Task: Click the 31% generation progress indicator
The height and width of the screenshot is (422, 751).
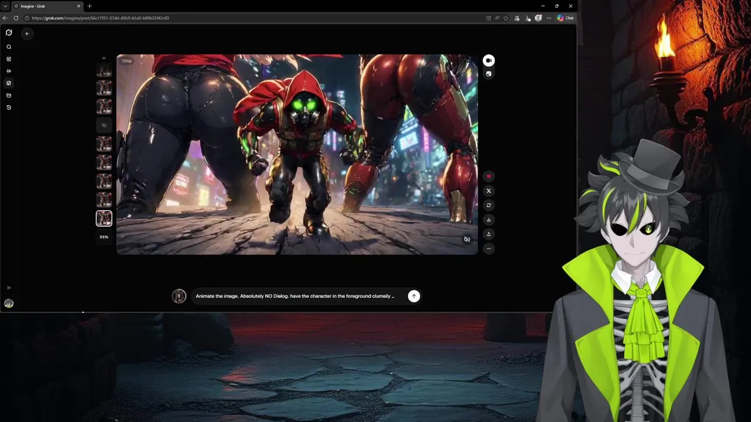Action: tap(104, 237)
